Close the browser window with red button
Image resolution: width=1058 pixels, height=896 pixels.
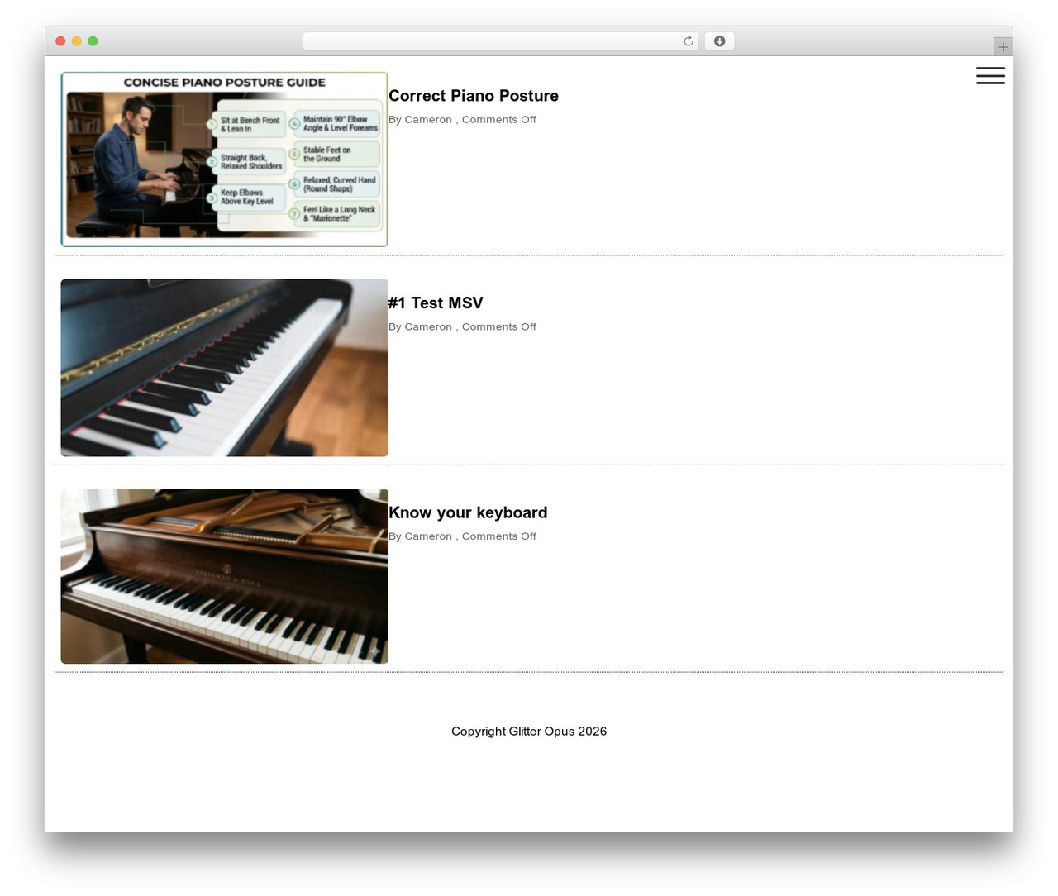point(60,41)
